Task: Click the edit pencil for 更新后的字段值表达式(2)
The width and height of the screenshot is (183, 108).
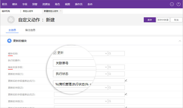Action: [126, 94]
